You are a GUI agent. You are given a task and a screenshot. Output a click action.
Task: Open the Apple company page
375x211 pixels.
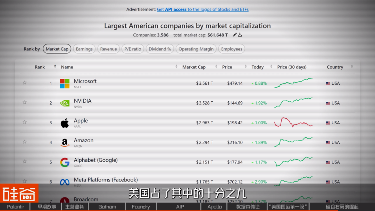[x=81, y=121]
